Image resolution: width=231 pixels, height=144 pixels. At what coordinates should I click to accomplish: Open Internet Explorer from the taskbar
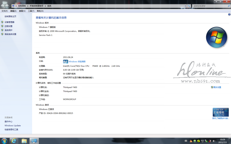13,141
